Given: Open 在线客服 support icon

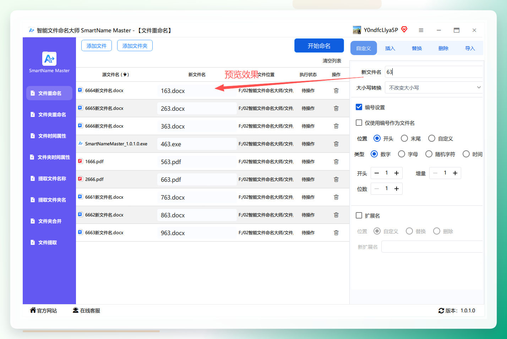Looking at the screenshot, I should [x=76, y=310].
